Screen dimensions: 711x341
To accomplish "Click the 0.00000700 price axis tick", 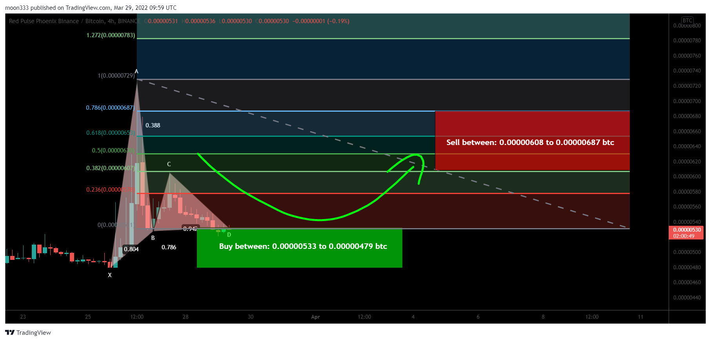I will pyautogui.click(x=687, y=101).
